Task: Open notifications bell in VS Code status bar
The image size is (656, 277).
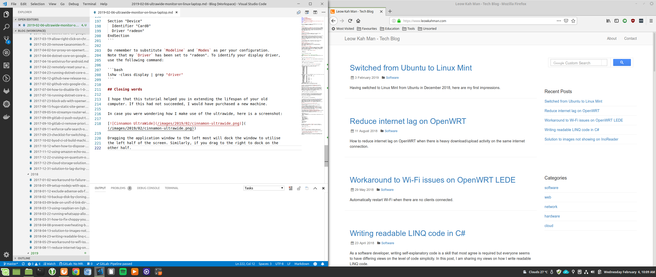Action: (x=323, y=264)
